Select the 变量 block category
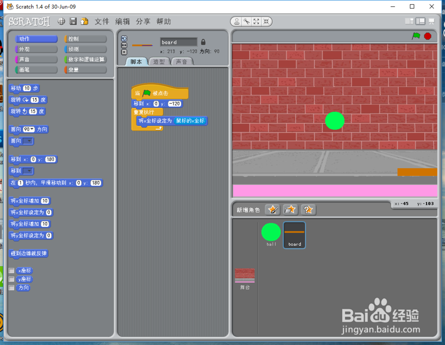The height and width of the screenshot is (345, 445). [85, 69]
